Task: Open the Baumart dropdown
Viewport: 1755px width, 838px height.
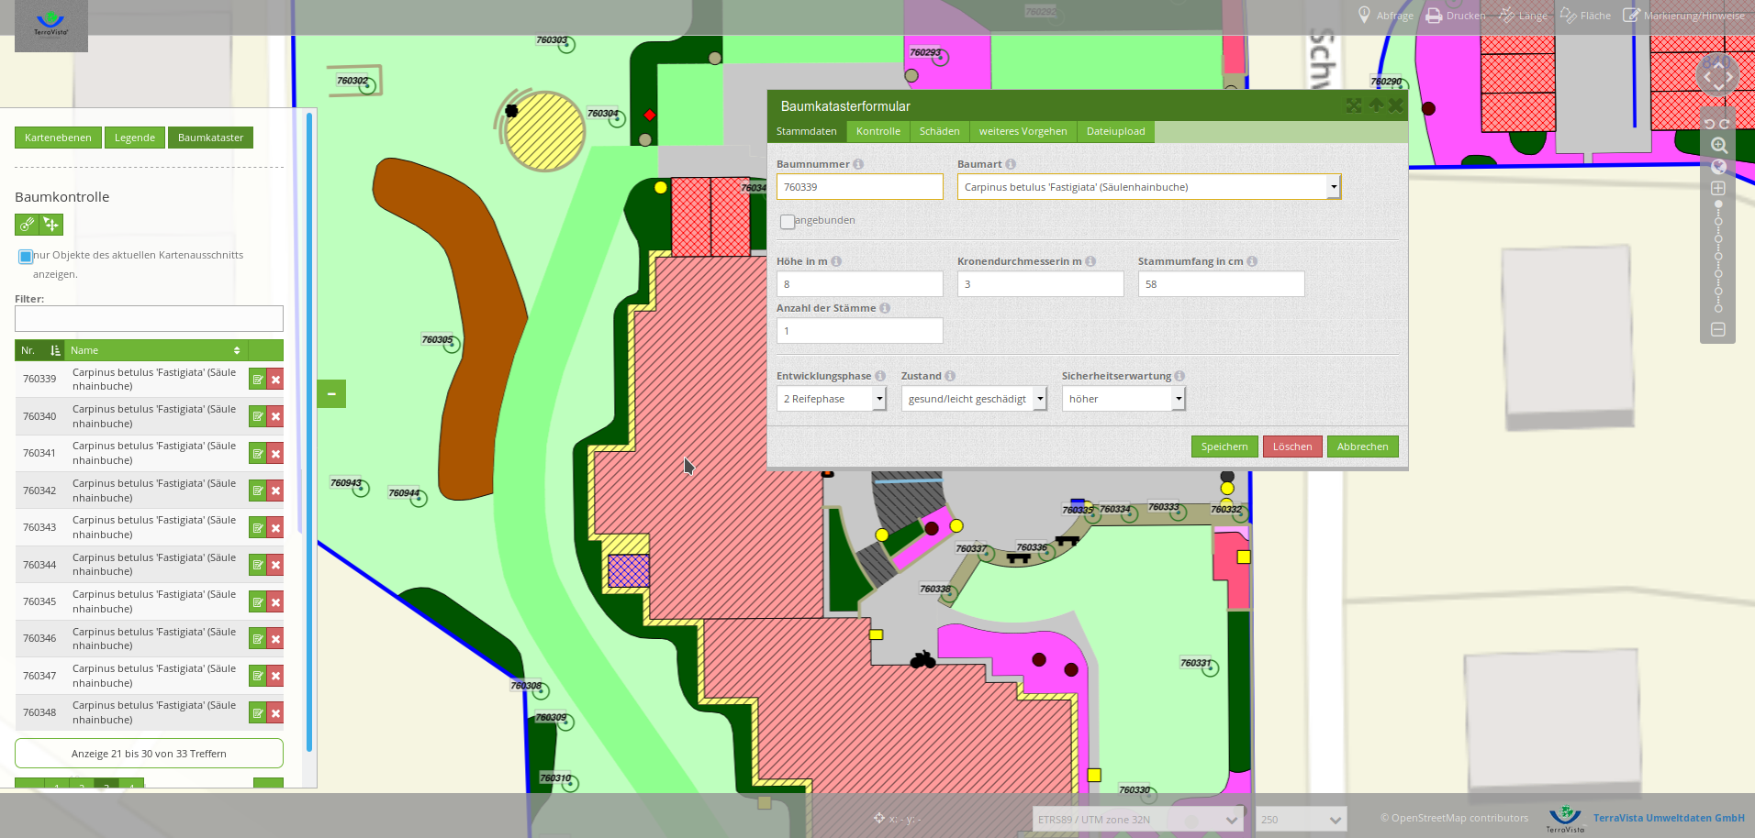Action: tap(1148, 187)
